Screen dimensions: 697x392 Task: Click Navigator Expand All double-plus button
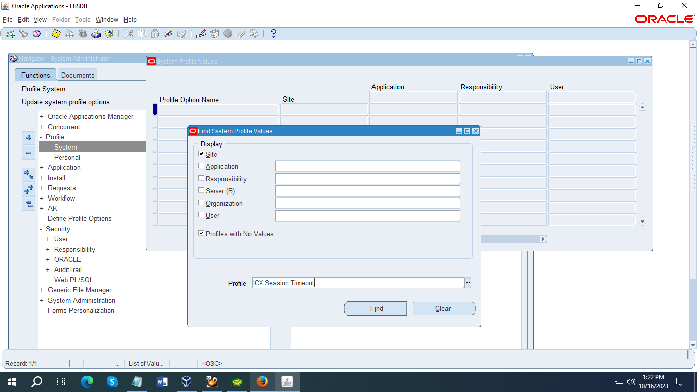tap(29, 189)
